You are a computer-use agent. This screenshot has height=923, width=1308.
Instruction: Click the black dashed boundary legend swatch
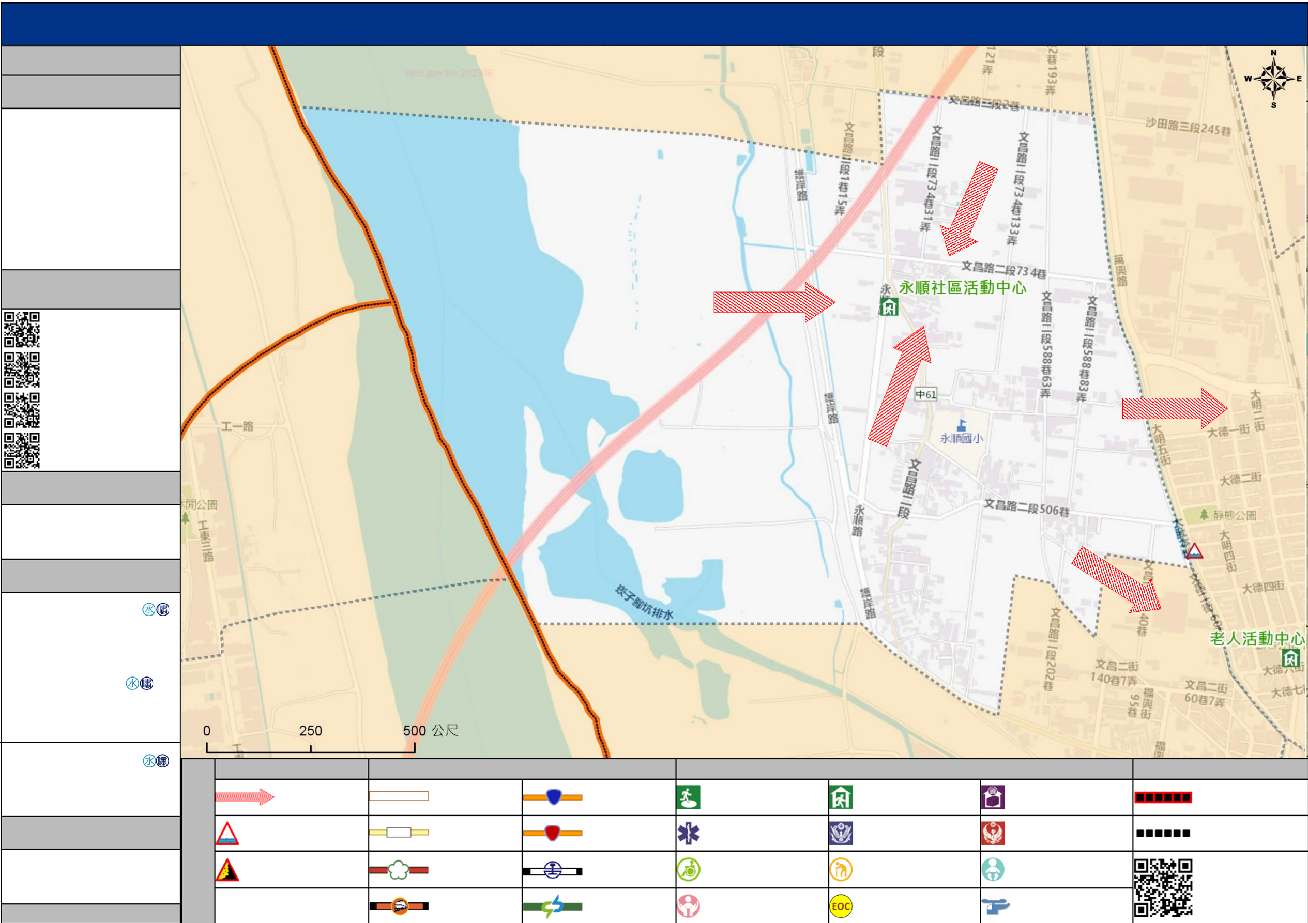pyautogui.click(x=1163, y=834)
